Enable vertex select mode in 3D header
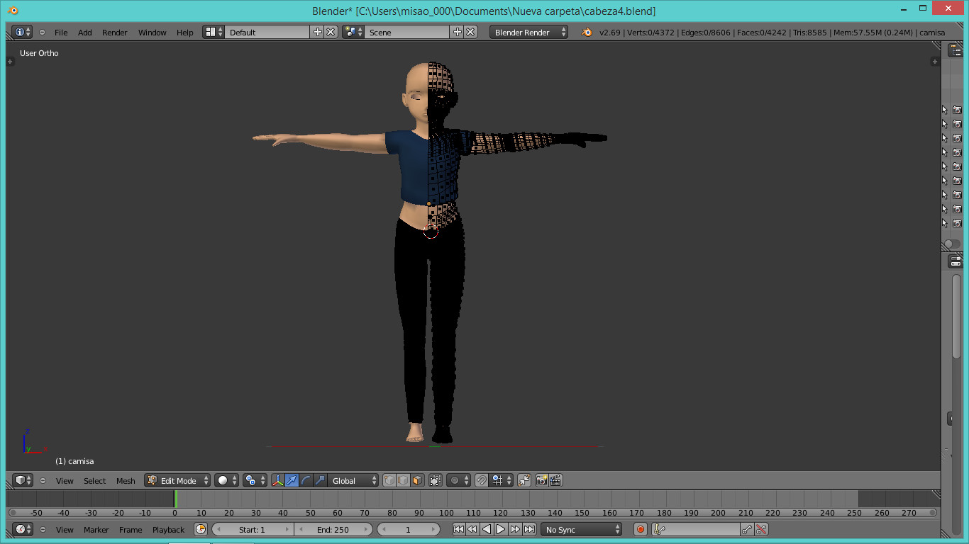The image size is (969, 544). pos(389,480)
